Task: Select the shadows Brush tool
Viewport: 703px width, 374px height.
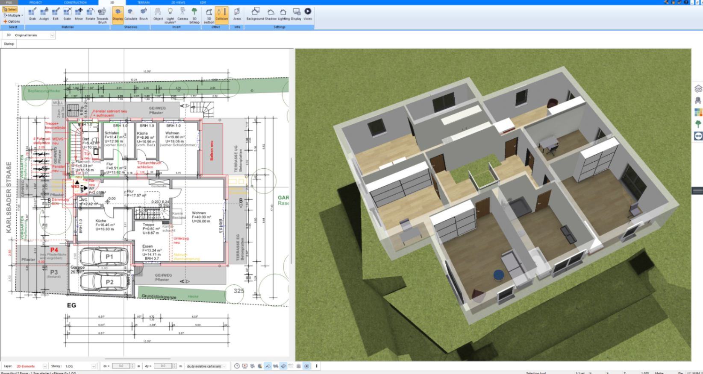Action: [144, 14]
